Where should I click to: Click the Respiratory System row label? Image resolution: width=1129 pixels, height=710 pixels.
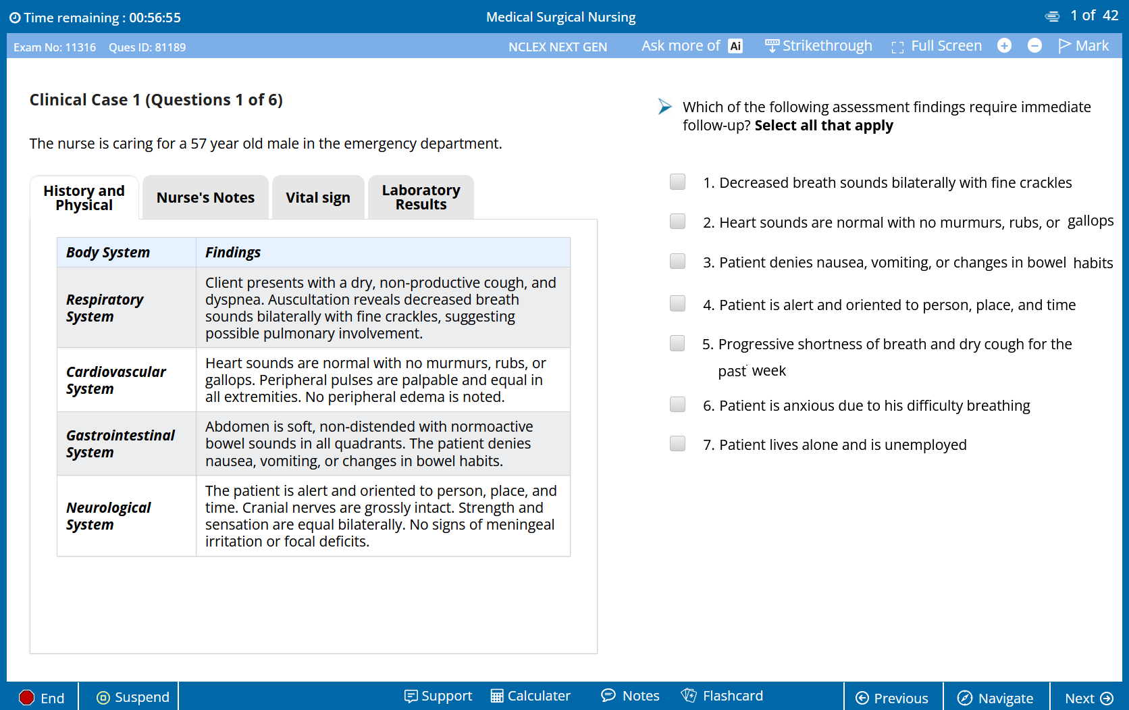(105, 308)
